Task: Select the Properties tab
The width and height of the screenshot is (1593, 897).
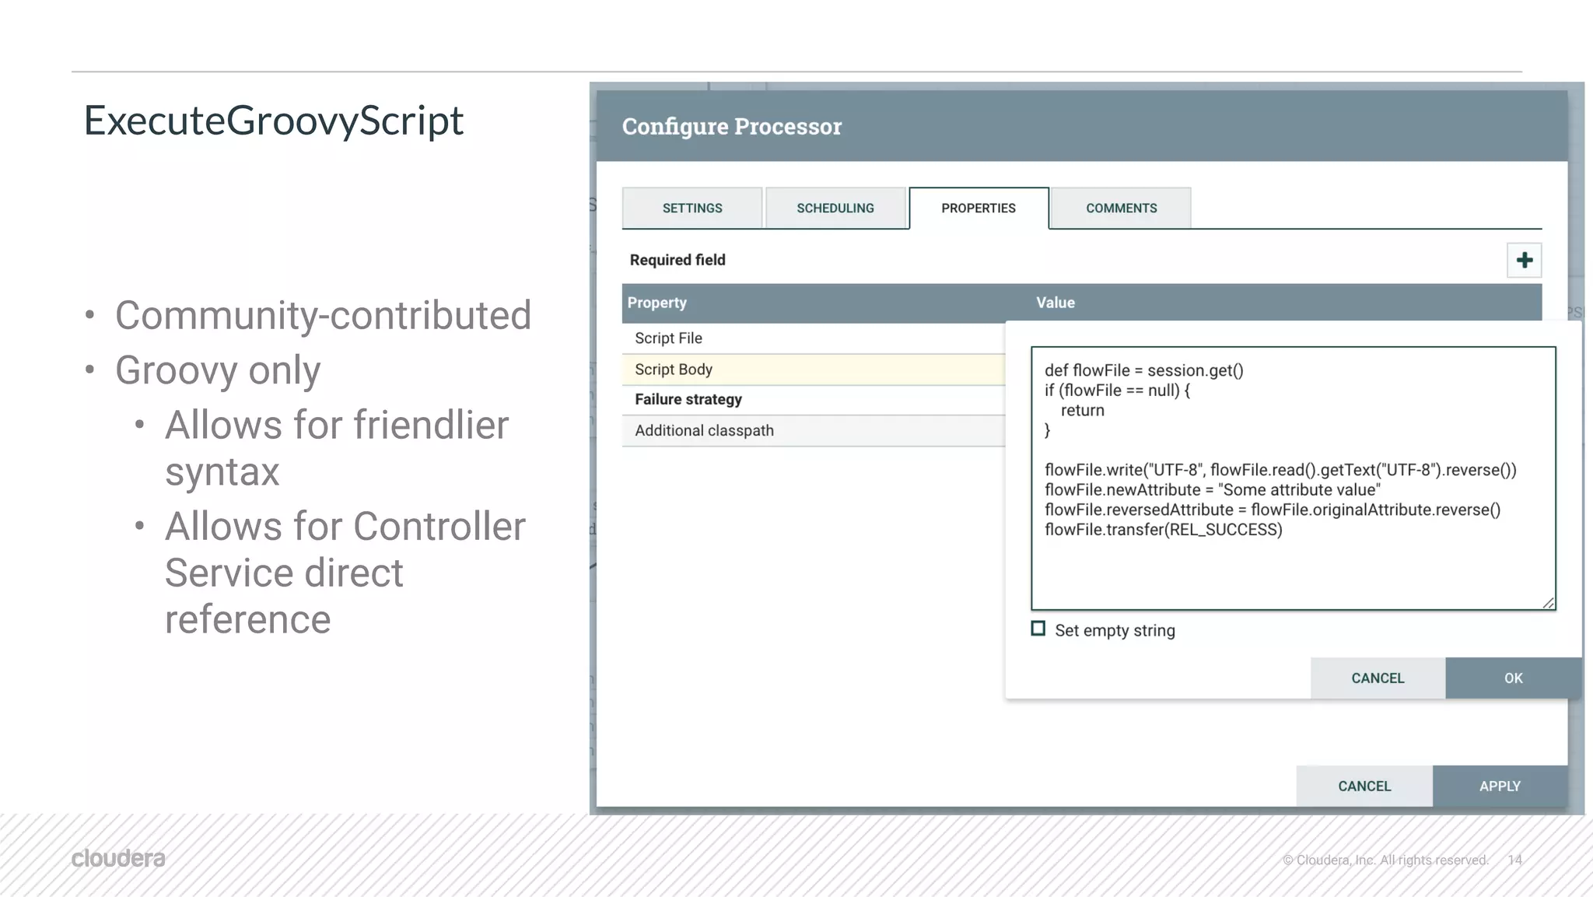Action: [979, 208]
